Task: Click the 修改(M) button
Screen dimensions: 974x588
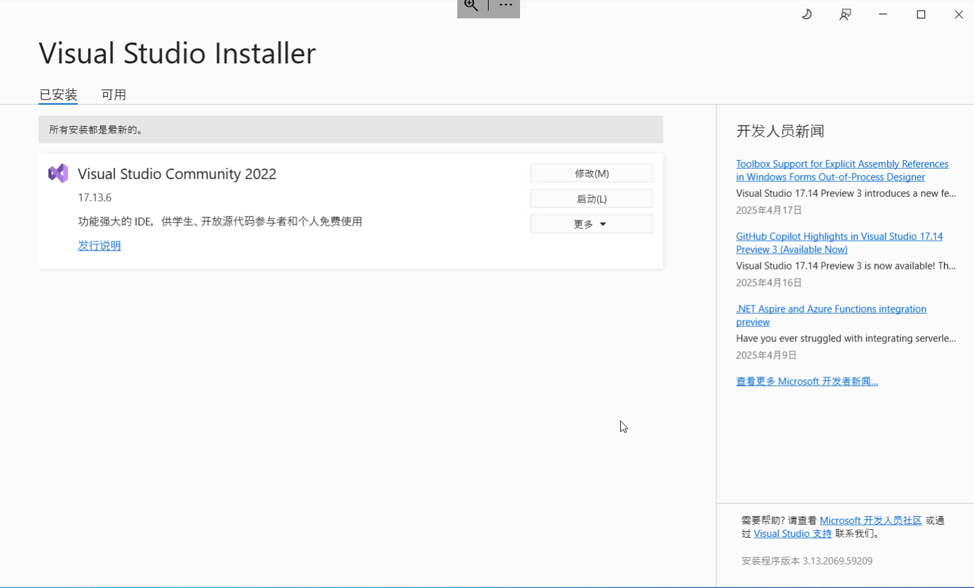Action: tap(591, 173)
